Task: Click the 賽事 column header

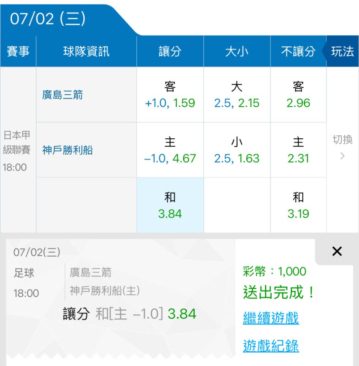Action: pyautogui.click(x=18, y=51)
